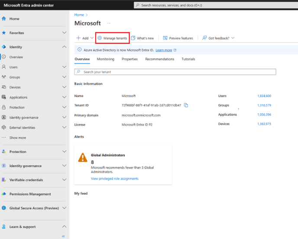Expand the Devices submenu chevron
The height and width of the screenshot is (239, 298).
coord(65,87)
